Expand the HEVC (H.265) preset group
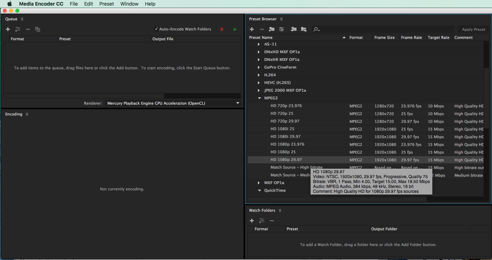The height and width of the screenshot is (260, 492). click(x=259, y=83)
